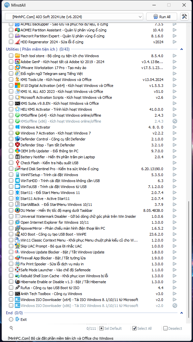Collapse the End section chevron
This screenshot has width=193, height=342.
[182, 313]
